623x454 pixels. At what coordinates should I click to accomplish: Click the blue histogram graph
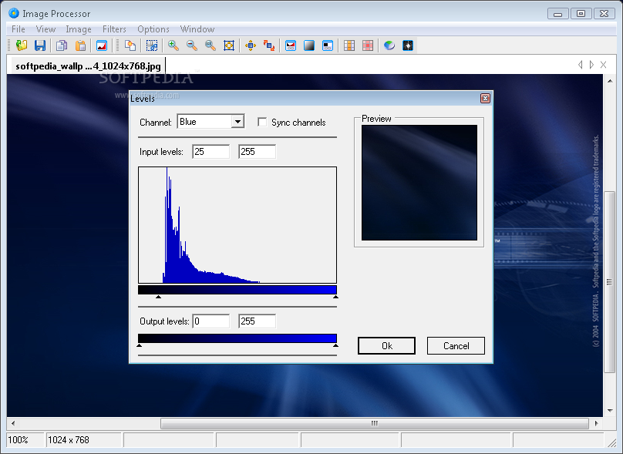(237, 225)
